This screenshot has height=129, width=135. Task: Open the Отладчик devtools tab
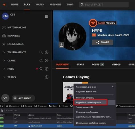(40, 106)
